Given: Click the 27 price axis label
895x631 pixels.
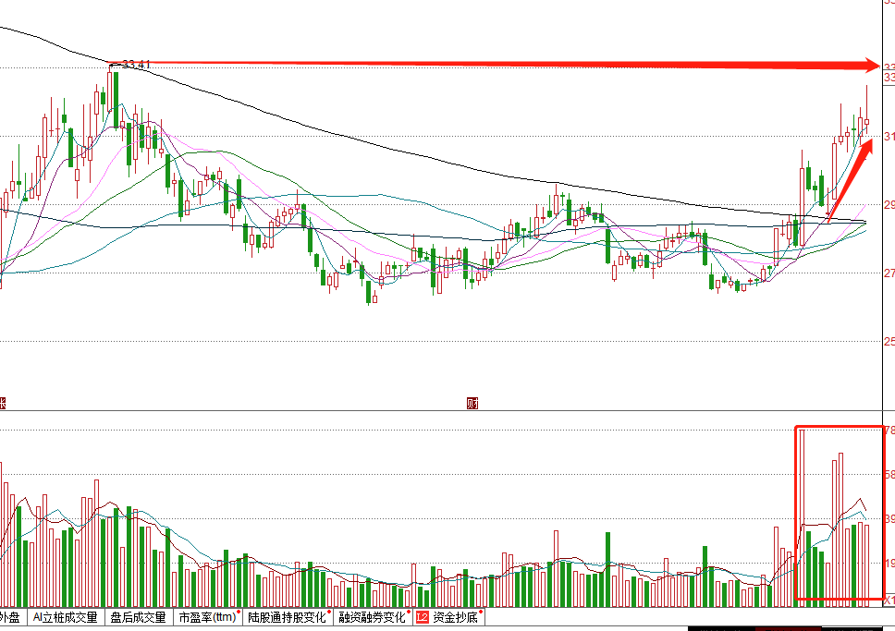Looking at the screenshot, I should [x=889, y=273].
